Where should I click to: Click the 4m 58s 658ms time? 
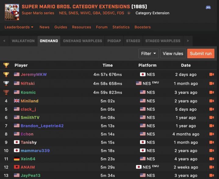pyautogui.click(x=108, y=83)
